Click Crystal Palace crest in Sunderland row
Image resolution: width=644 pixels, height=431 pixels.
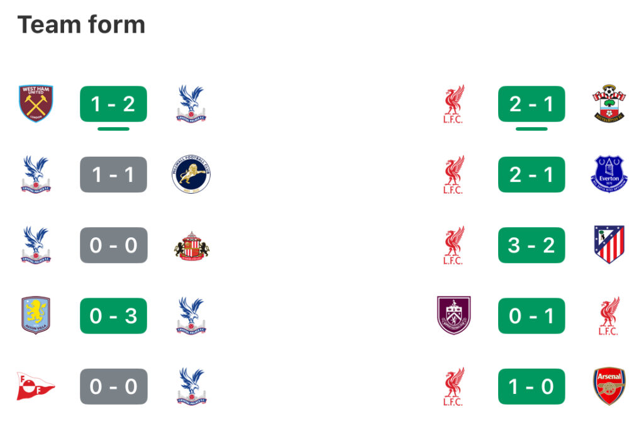[36, 245]
